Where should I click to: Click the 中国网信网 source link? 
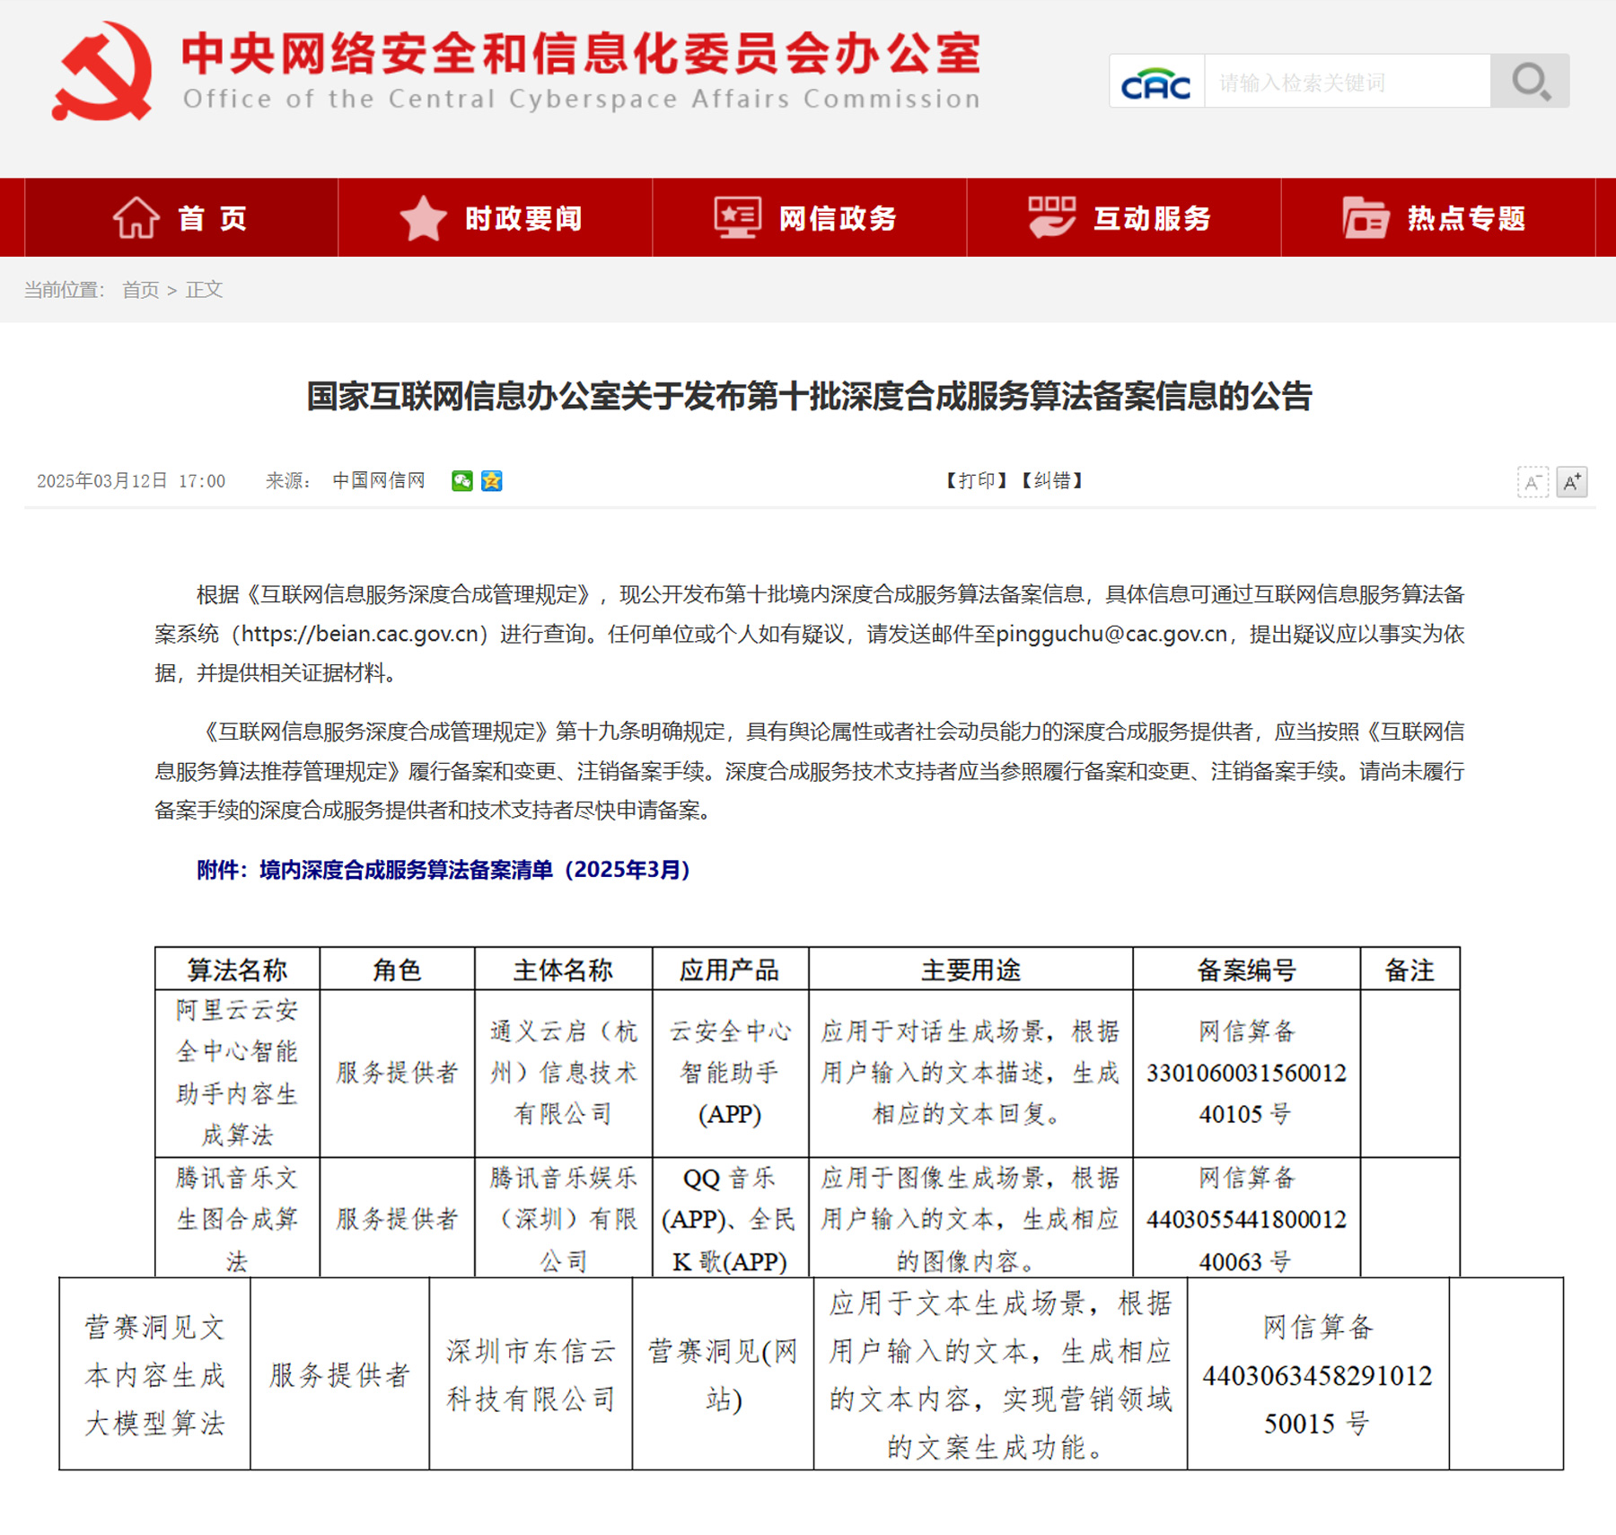coord(379,481)
